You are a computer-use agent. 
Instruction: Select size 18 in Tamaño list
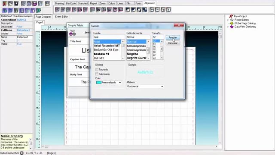click(154, 50)
